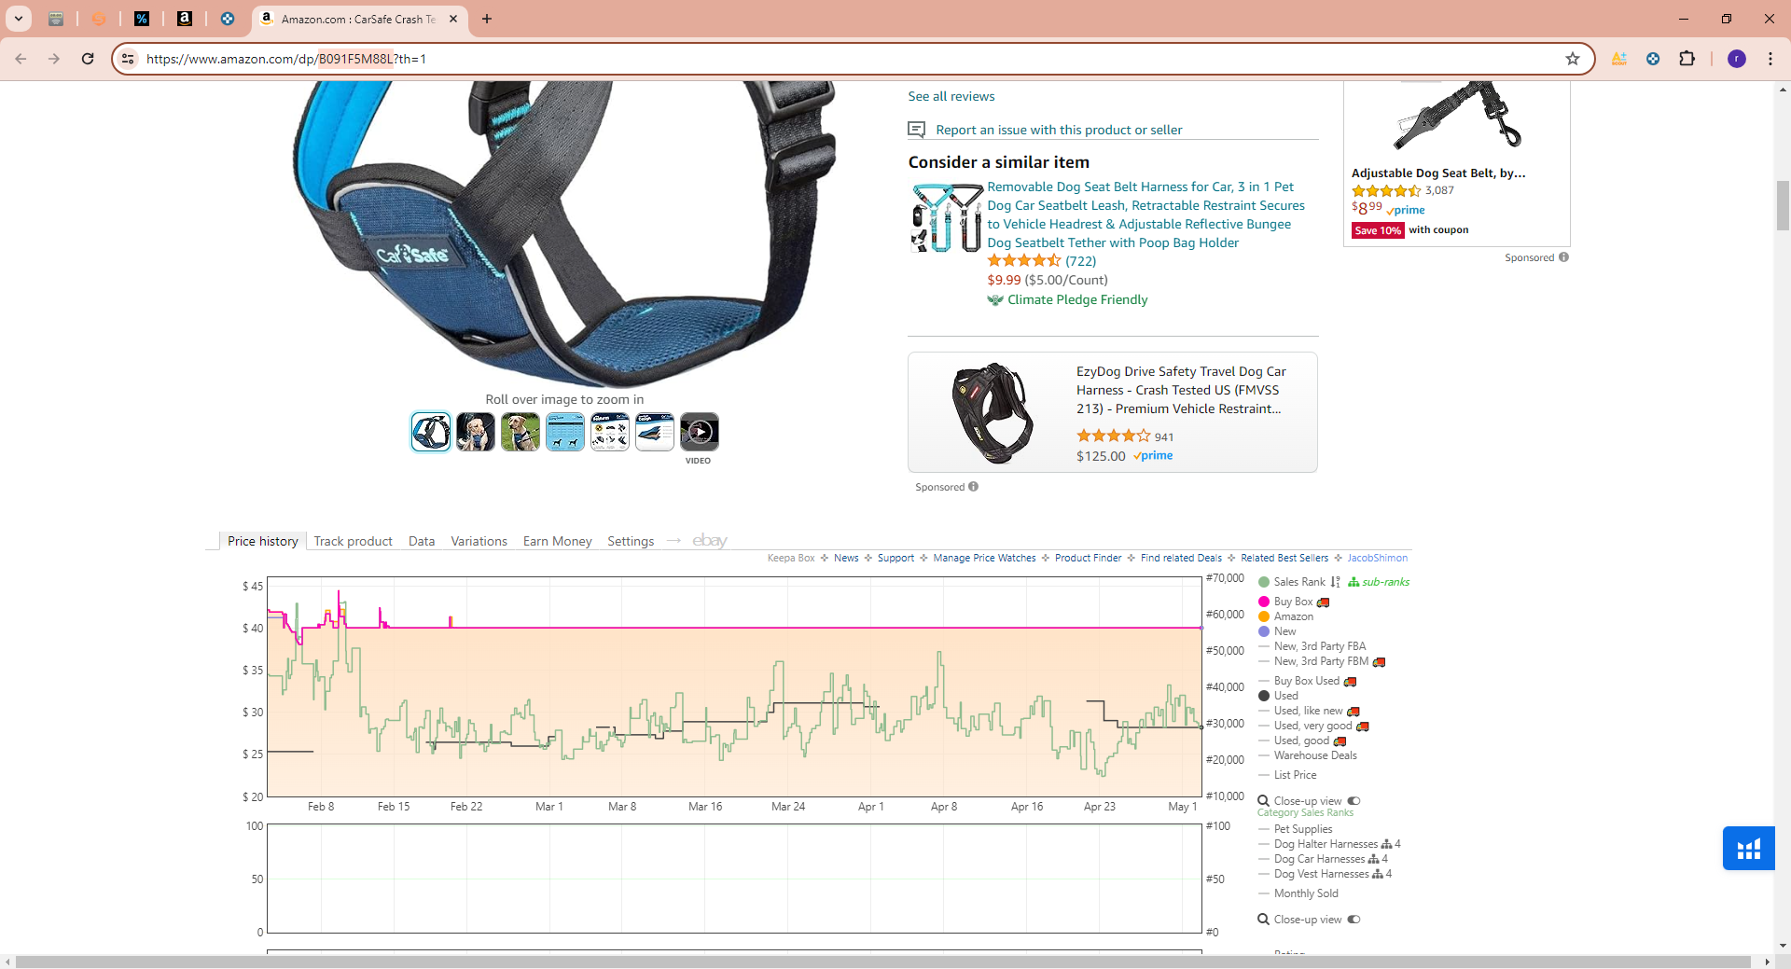Image resolution: width=1791 pixels, height=969 pixels.
Task: Toggle the Buy Box pink series
Action: (1285, 602)
